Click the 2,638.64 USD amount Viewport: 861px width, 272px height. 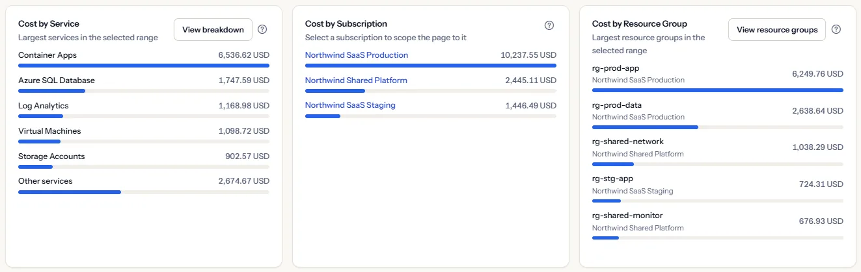pos(817,111)
